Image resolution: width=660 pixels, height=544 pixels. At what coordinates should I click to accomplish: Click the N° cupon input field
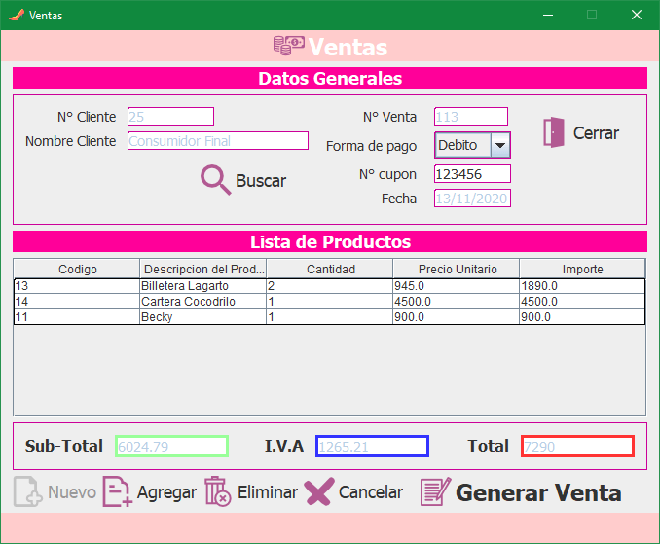472,174
